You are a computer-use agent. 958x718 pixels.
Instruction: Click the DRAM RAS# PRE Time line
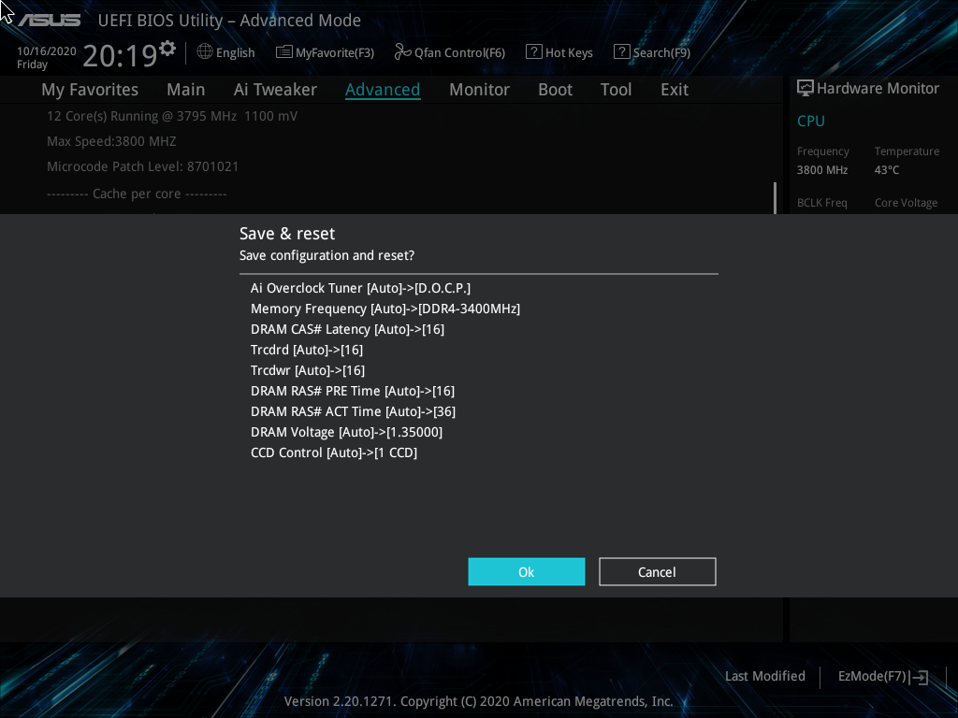click(353, 391)
